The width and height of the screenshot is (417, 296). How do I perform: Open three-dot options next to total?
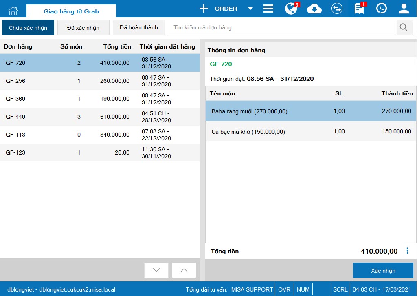click(x=407, y=251)
